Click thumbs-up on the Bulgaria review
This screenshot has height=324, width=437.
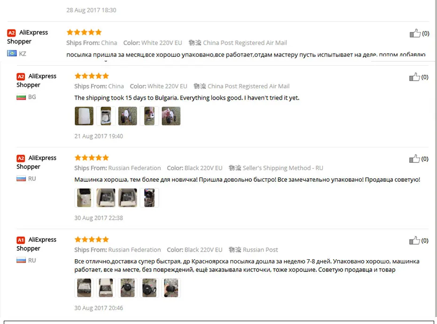click(414, 77)
